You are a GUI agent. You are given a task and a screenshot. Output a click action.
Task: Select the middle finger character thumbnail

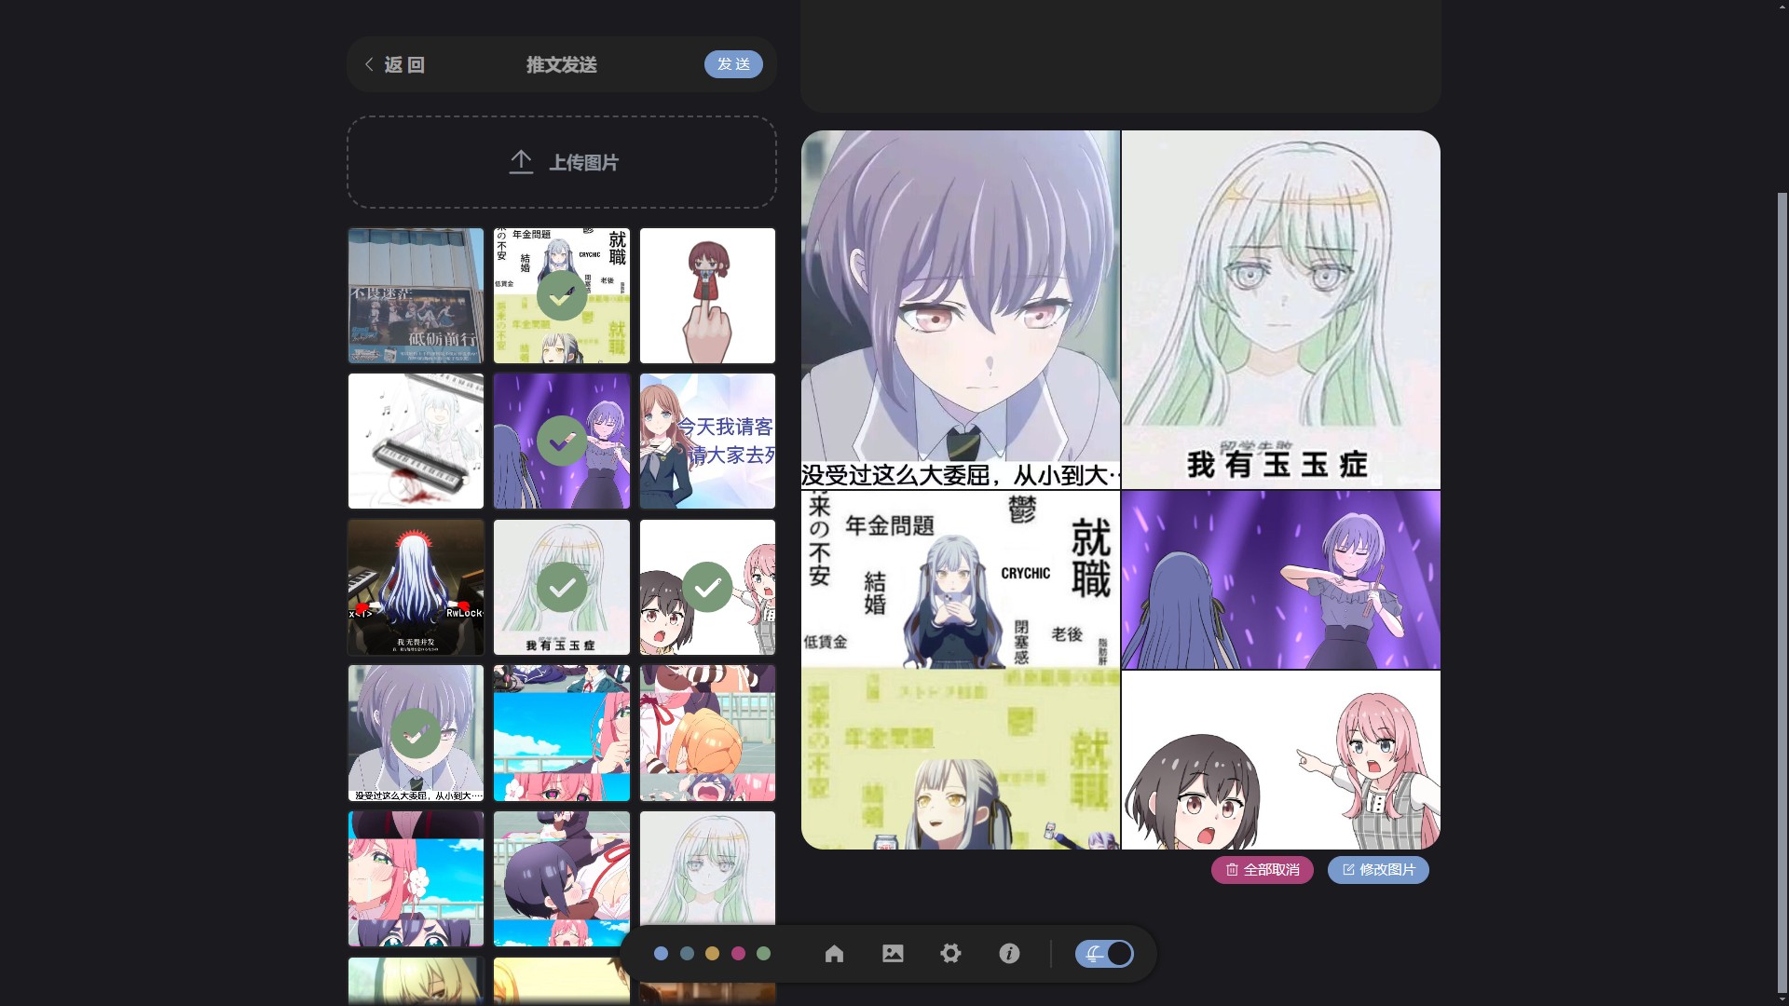tap(707, 295)
